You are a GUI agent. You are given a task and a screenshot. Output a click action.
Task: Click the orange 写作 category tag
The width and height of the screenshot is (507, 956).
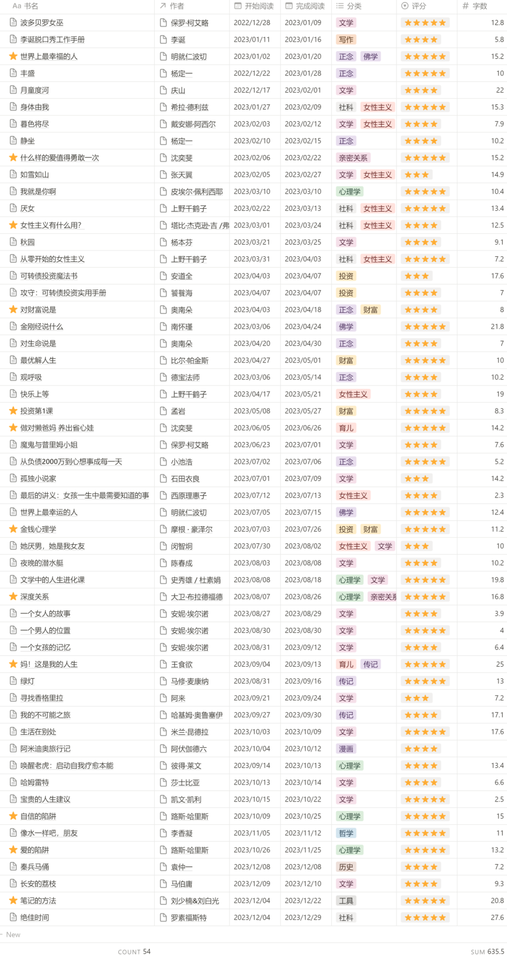point(346,40)
